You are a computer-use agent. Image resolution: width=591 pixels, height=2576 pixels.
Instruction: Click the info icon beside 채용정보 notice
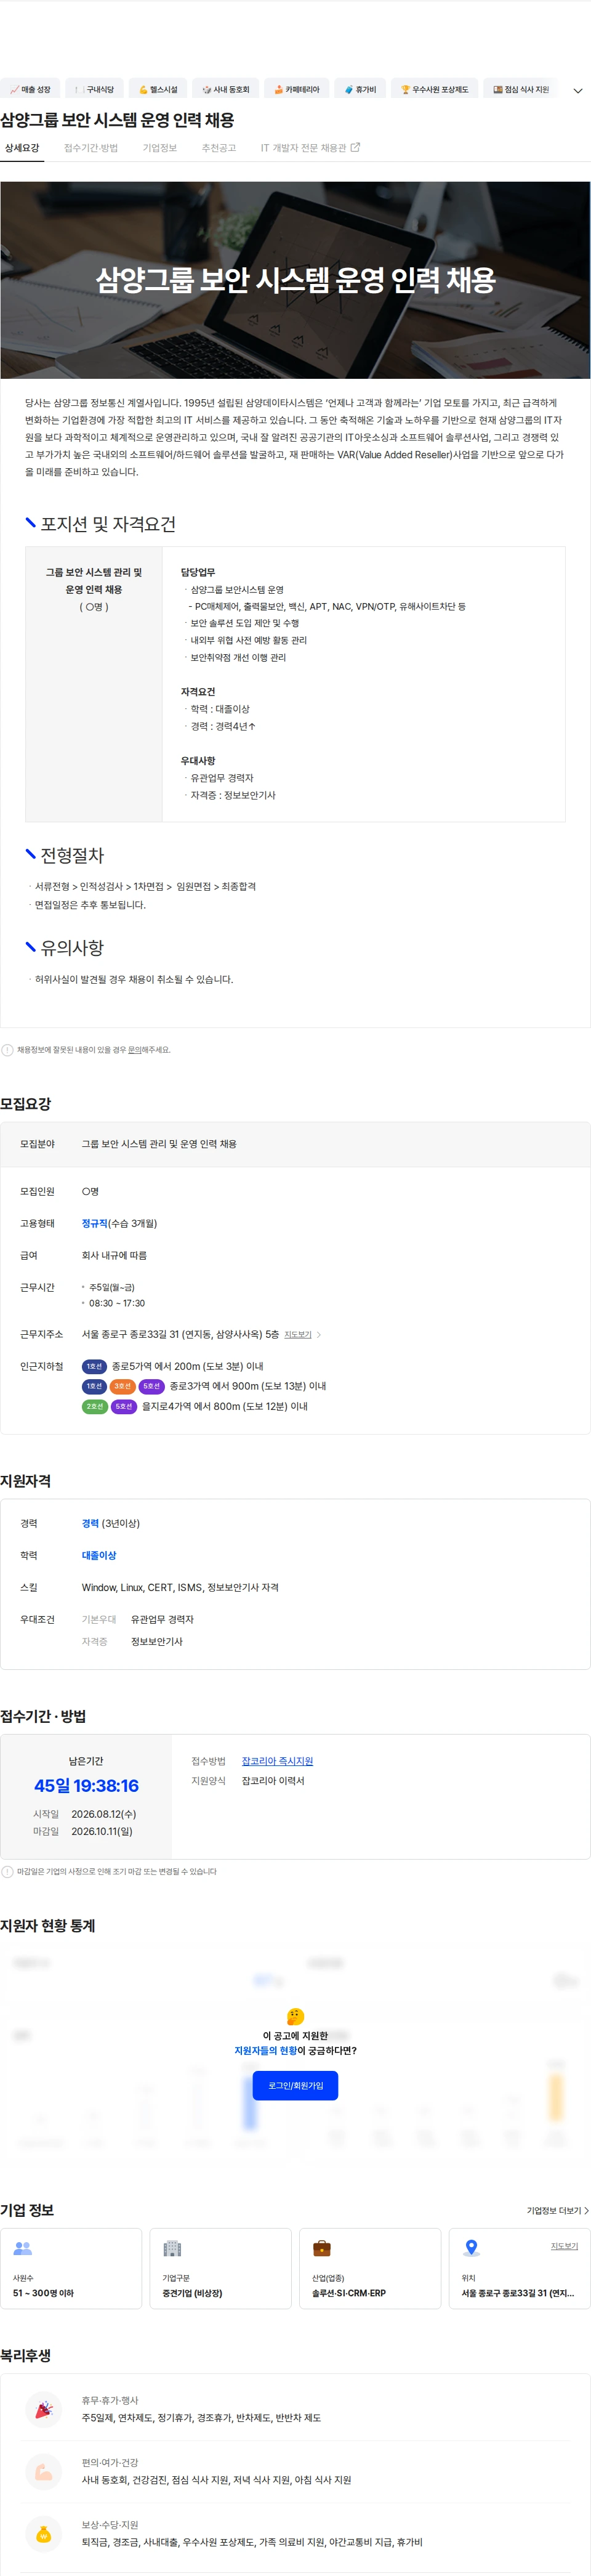pyautogui.click(x=8, y=1050)
